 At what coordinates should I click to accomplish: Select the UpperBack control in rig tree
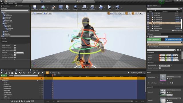tap(10, 28)
